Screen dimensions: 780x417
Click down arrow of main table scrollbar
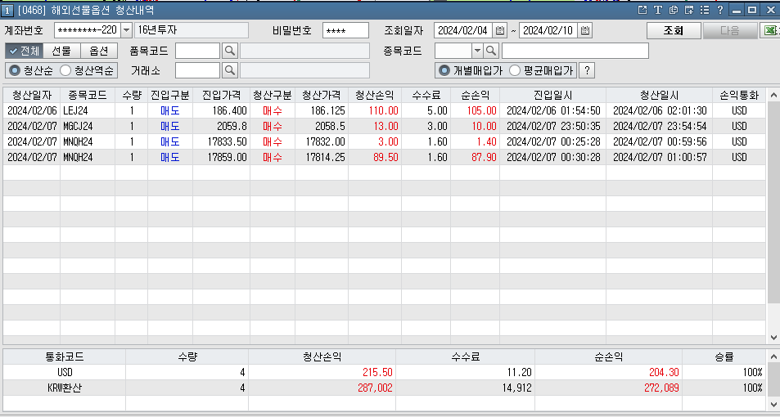773,338
